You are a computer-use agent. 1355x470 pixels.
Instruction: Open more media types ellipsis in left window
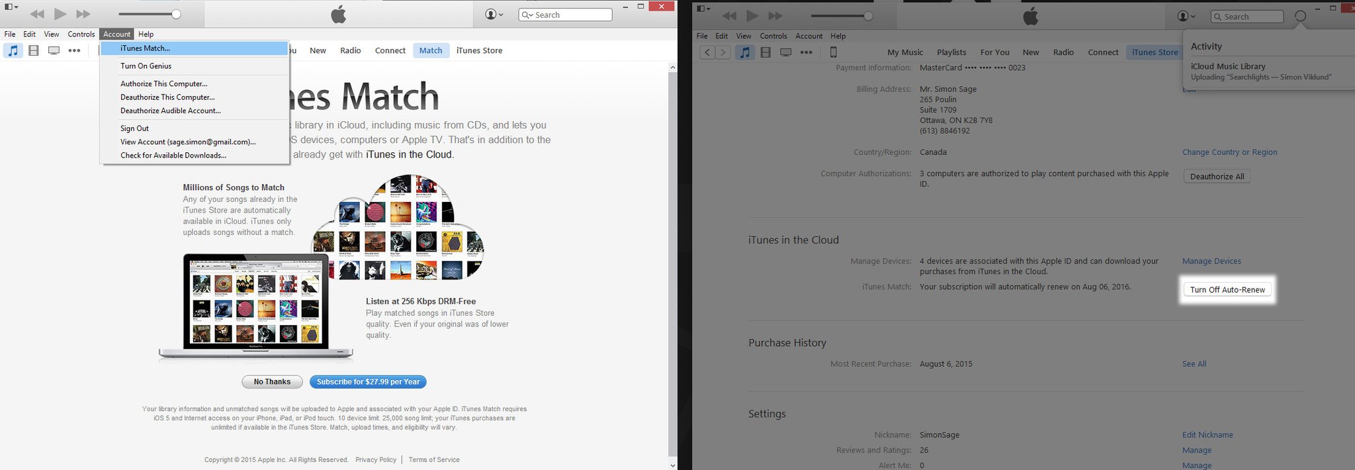coord(74,50)
